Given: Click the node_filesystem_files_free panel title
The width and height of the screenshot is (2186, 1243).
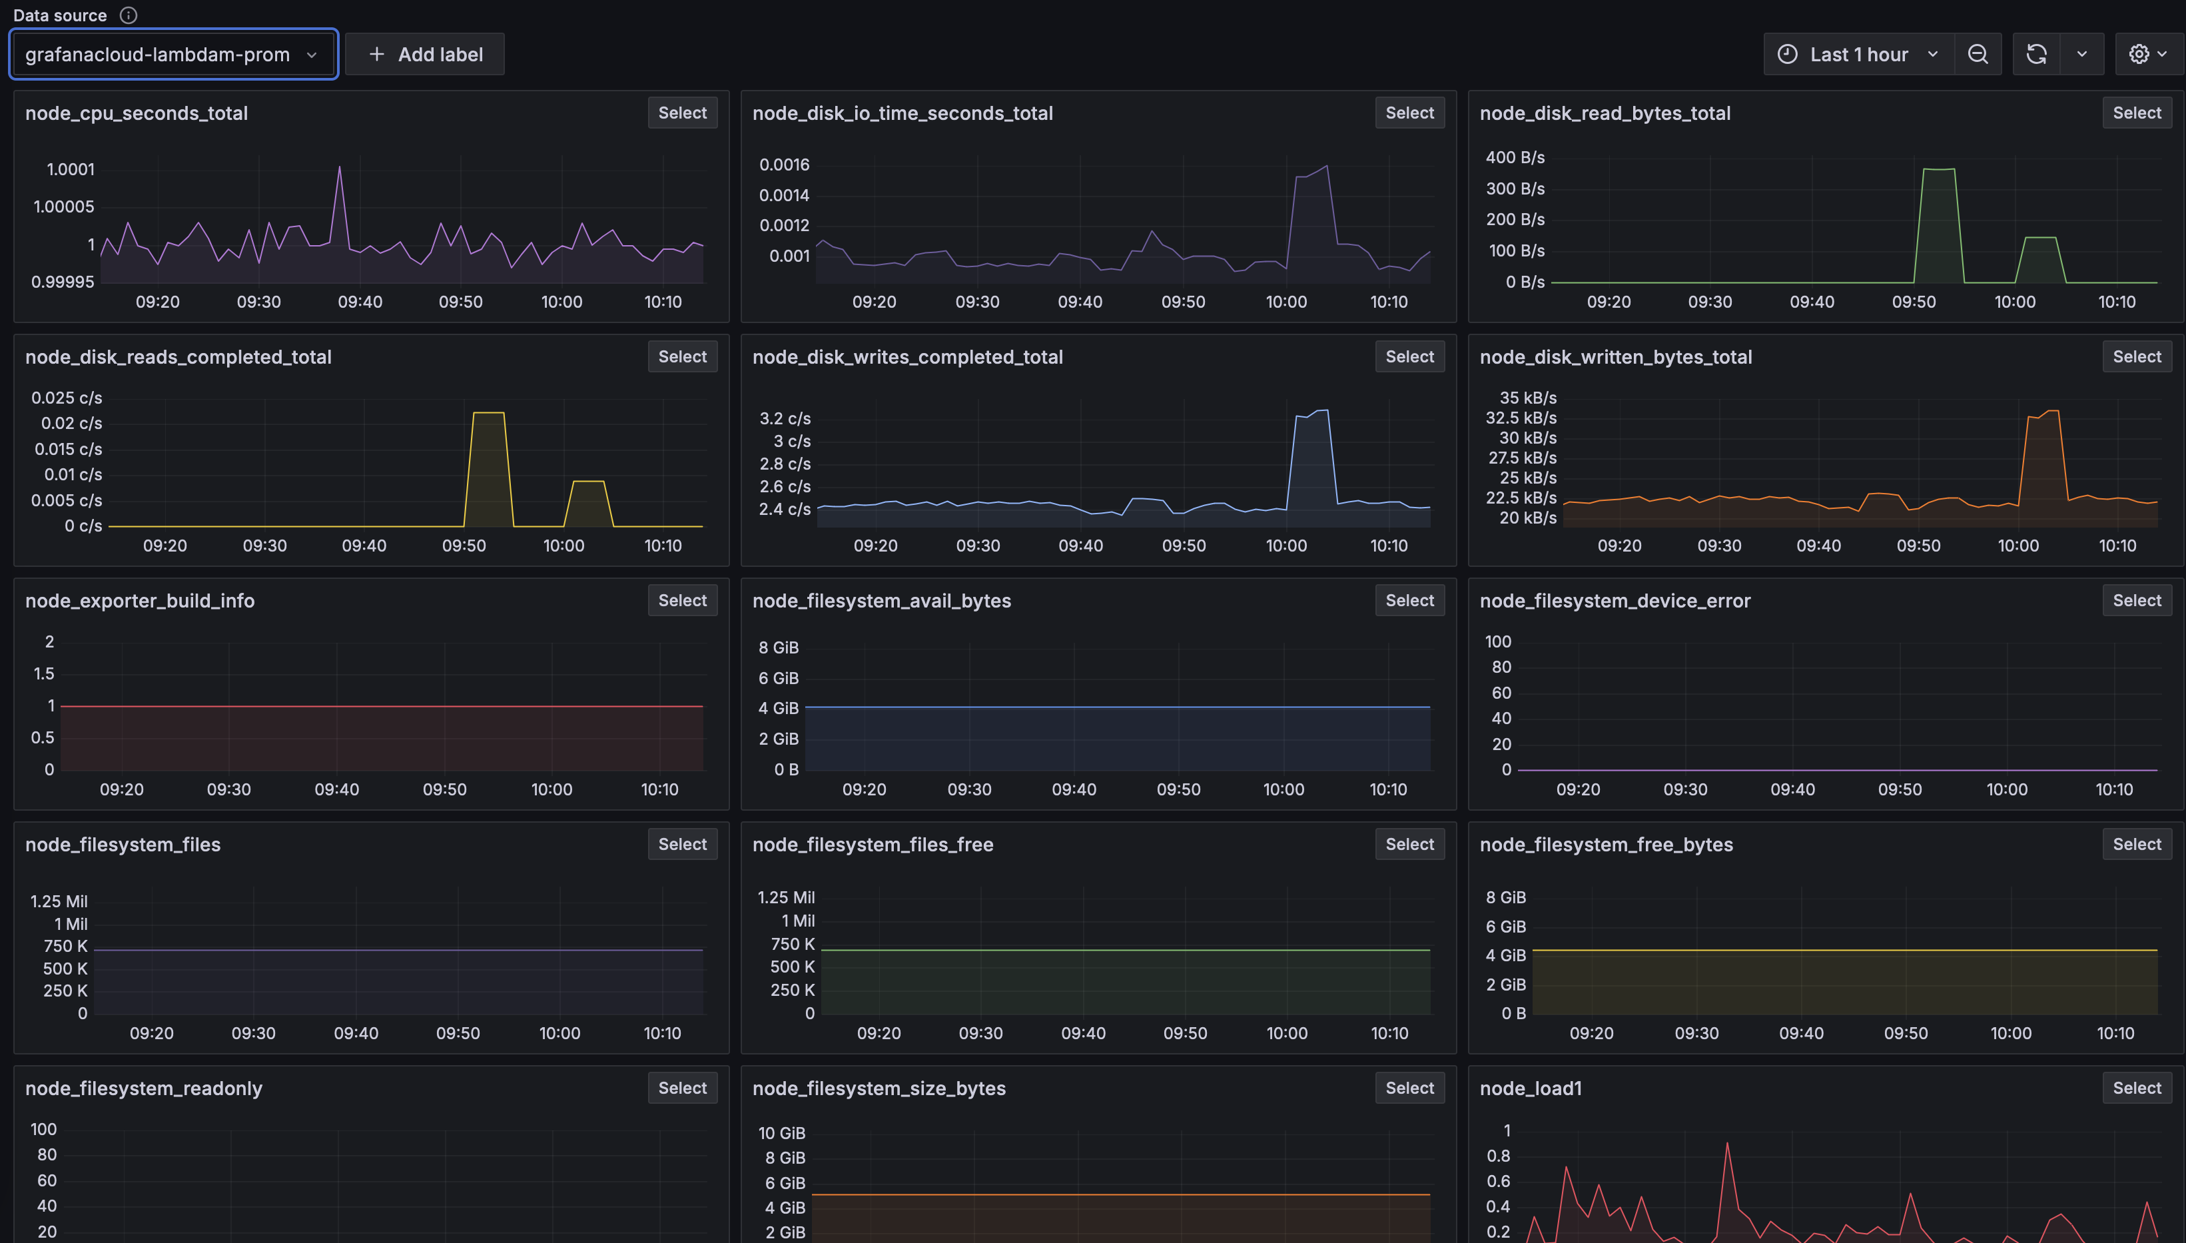Looking at the screenshot, I should [x=873, y=844].
